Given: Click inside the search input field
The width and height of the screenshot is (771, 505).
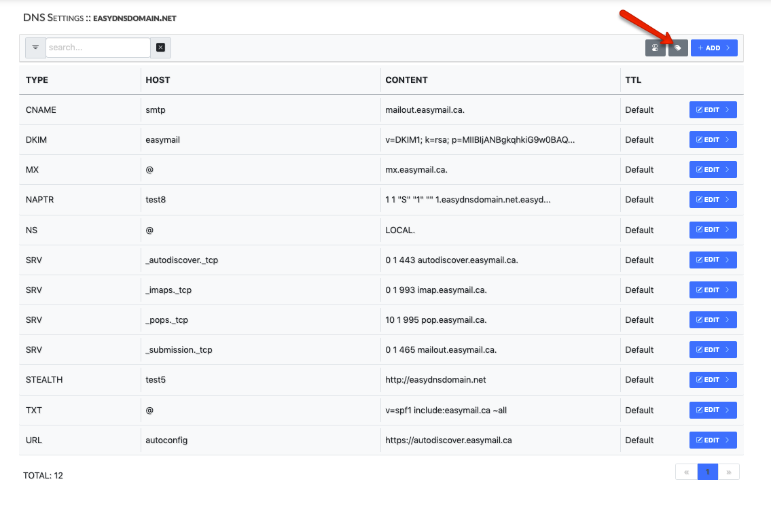Looking at the screenshot, I should [x=97, y=48].
